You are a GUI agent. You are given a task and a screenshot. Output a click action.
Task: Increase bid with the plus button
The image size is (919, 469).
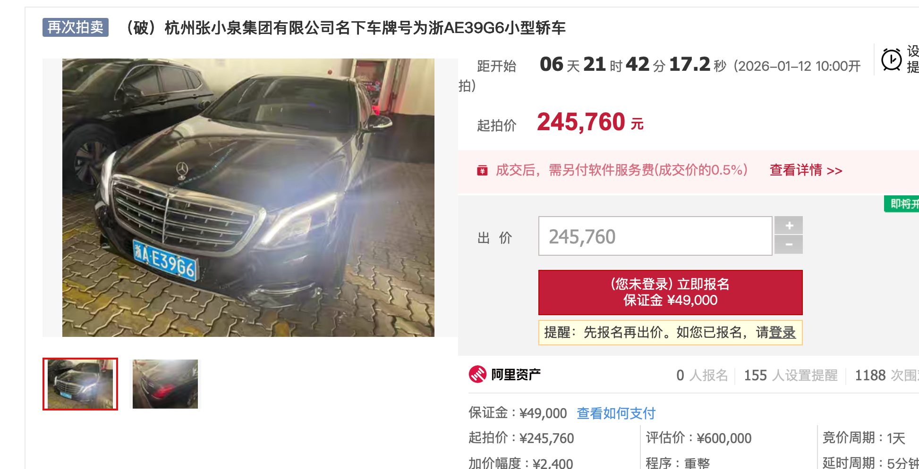788,226
